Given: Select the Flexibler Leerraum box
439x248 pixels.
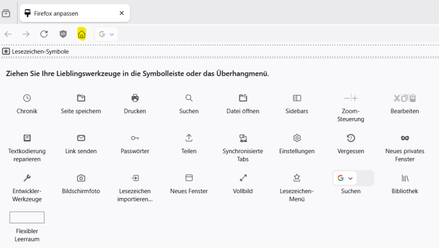Looking at the screenshot, I should coord(27,218).
